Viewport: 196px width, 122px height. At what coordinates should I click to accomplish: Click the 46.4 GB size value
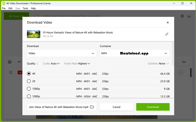coord(165,74)
